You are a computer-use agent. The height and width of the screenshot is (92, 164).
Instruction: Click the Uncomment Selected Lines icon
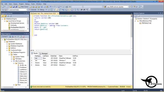[x=78, y=10]
